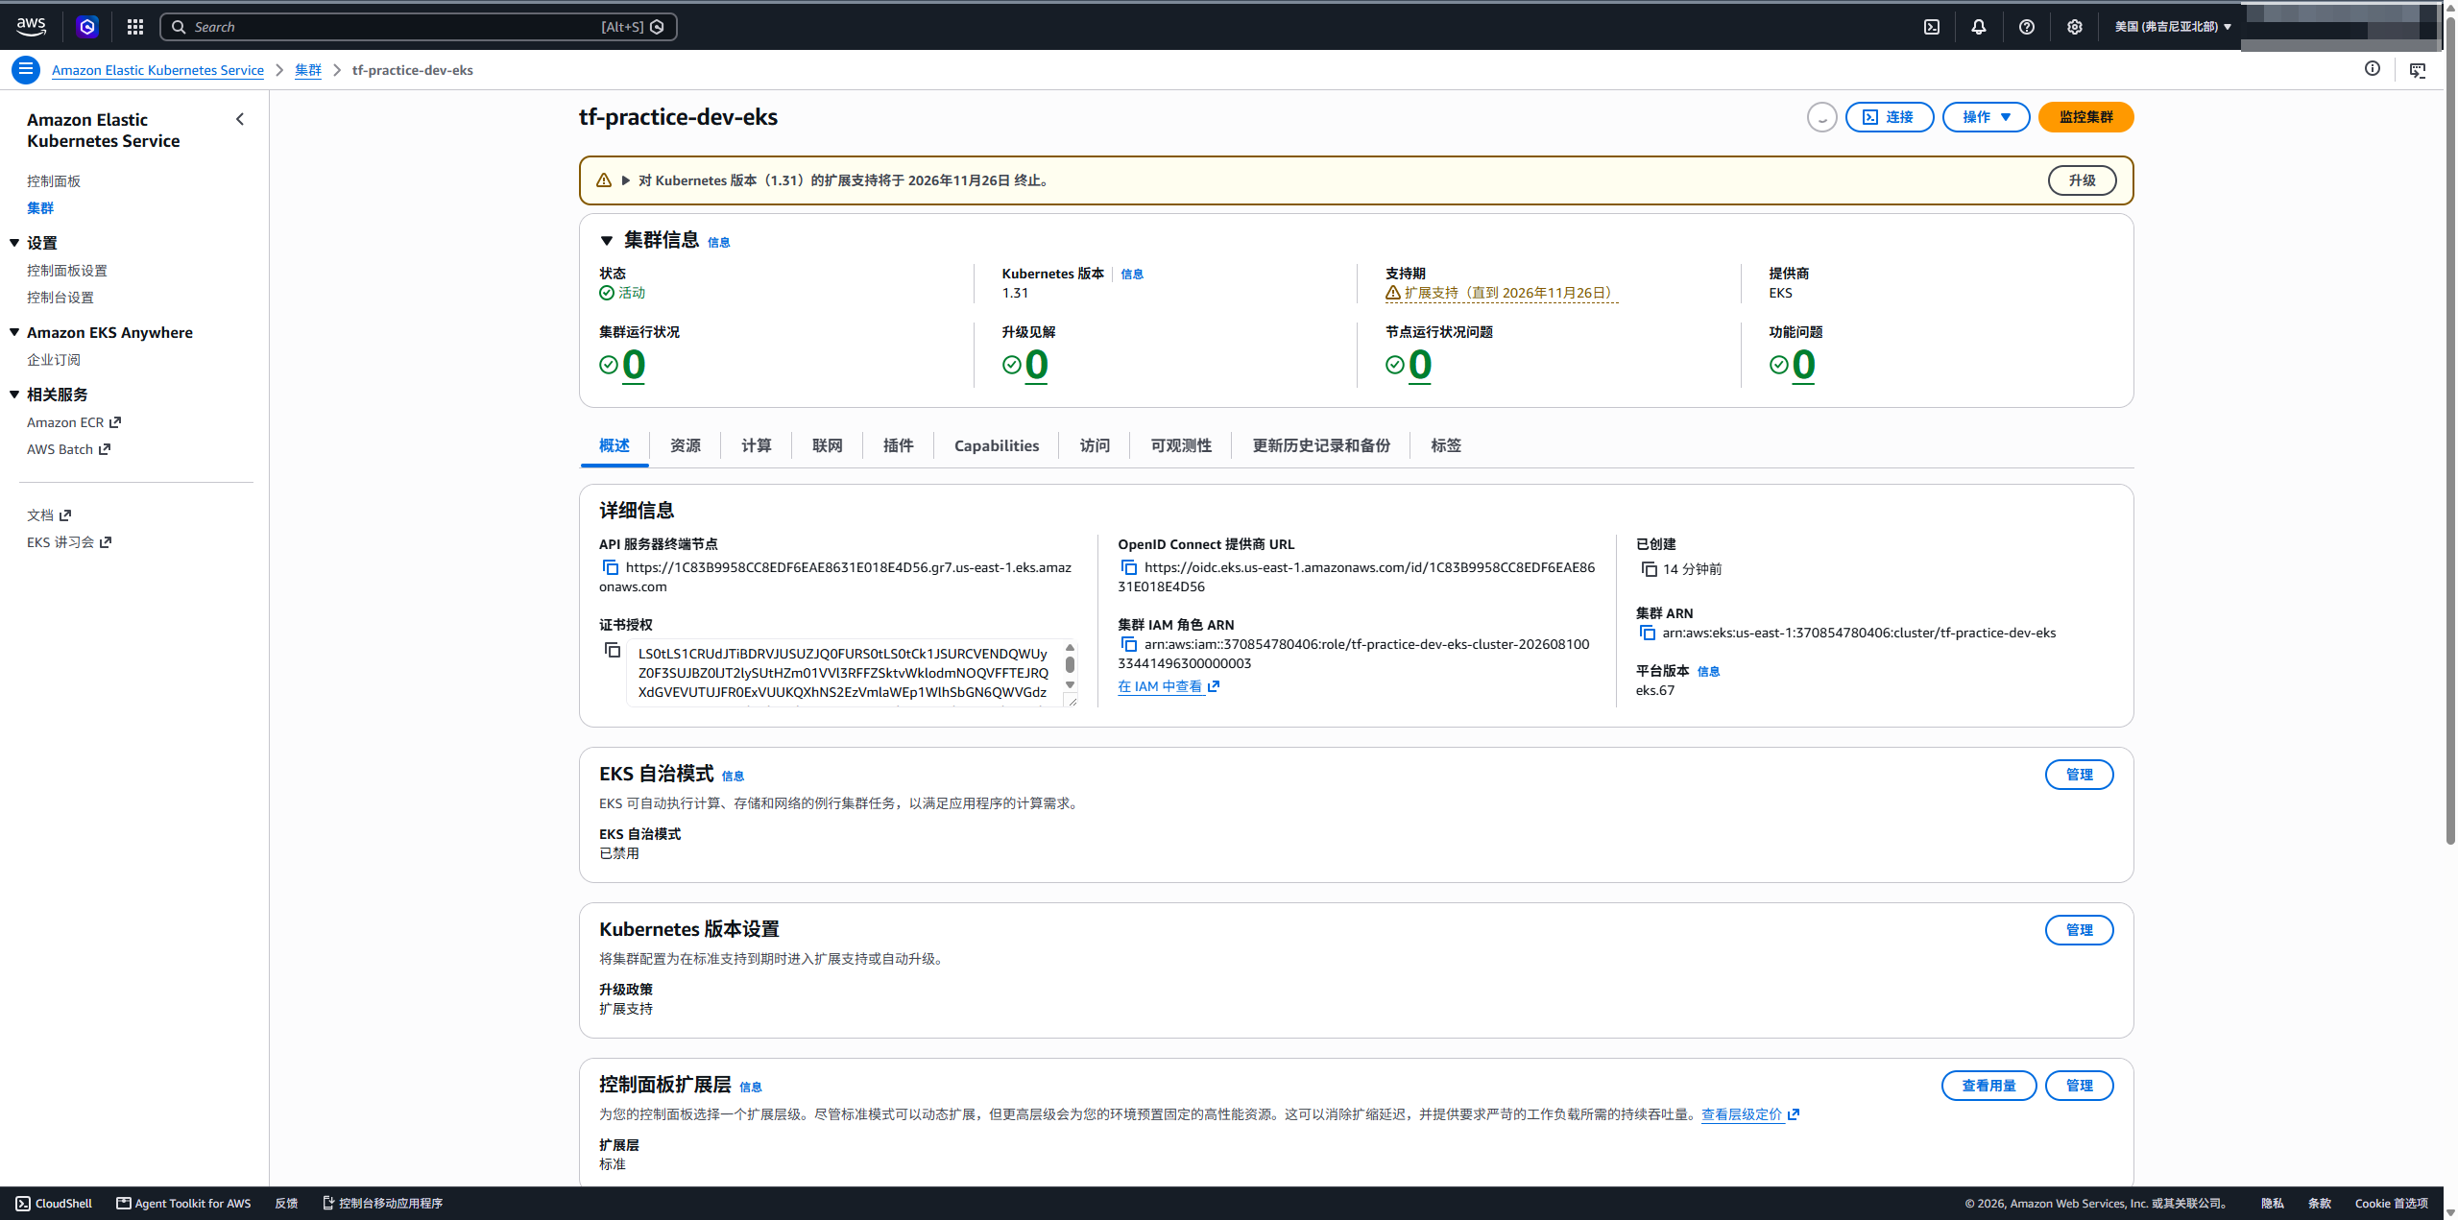2458x1220 pixels.
Task: Open 控制面板 in the side navigation
Action: tap(54, 181)
